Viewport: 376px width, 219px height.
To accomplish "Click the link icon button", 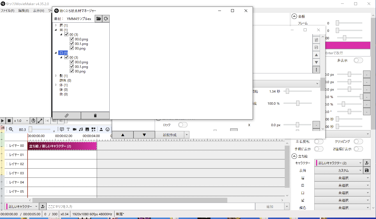I will click(67, 116).
